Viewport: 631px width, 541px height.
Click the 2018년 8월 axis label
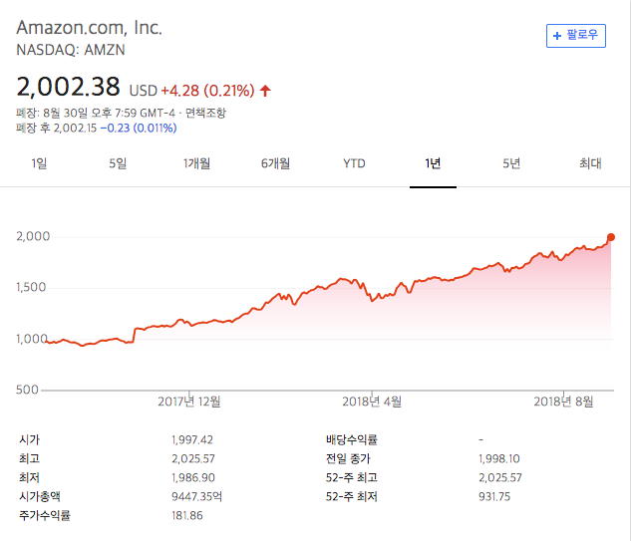tap(563, 402)
